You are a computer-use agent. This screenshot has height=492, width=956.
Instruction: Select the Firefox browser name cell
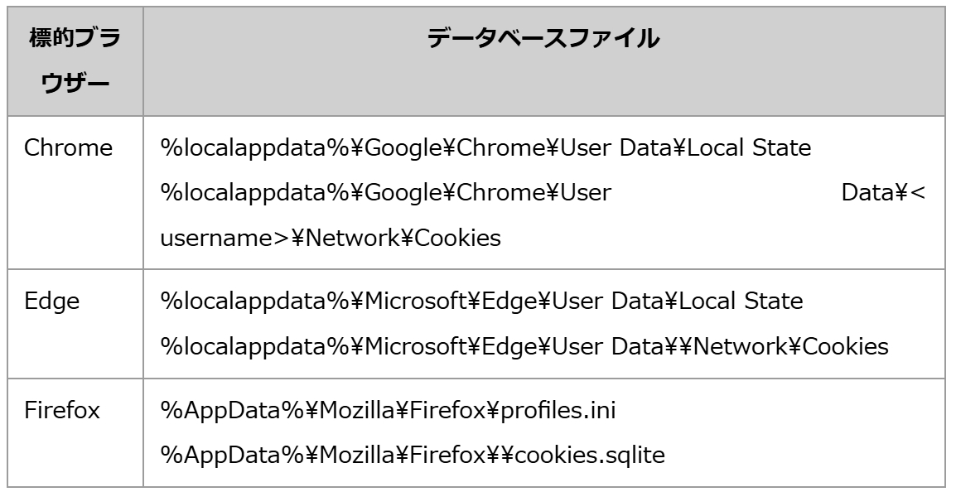(x=62, y=411)
